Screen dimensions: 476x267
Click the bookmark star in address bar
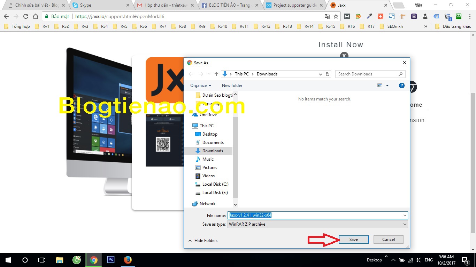coord(336,16)
